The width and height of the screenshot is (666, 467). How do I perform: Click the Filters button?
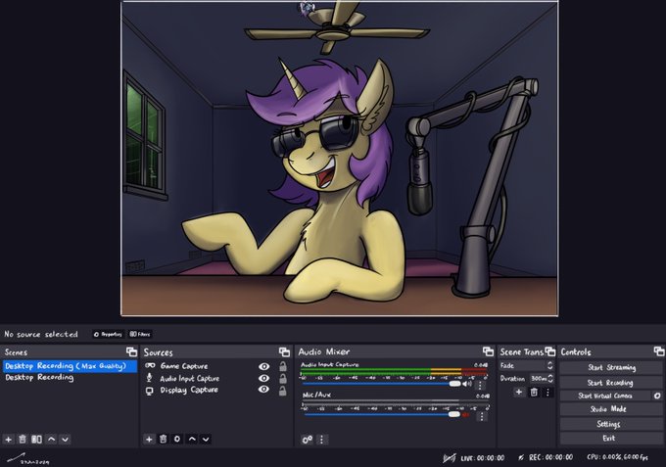(140, 334)
